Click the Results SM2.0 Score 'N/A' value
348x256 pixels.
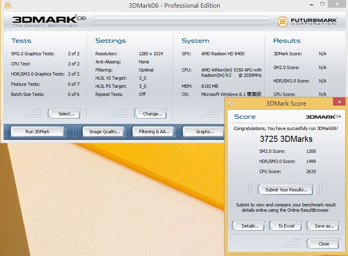[x=322, y=67]
